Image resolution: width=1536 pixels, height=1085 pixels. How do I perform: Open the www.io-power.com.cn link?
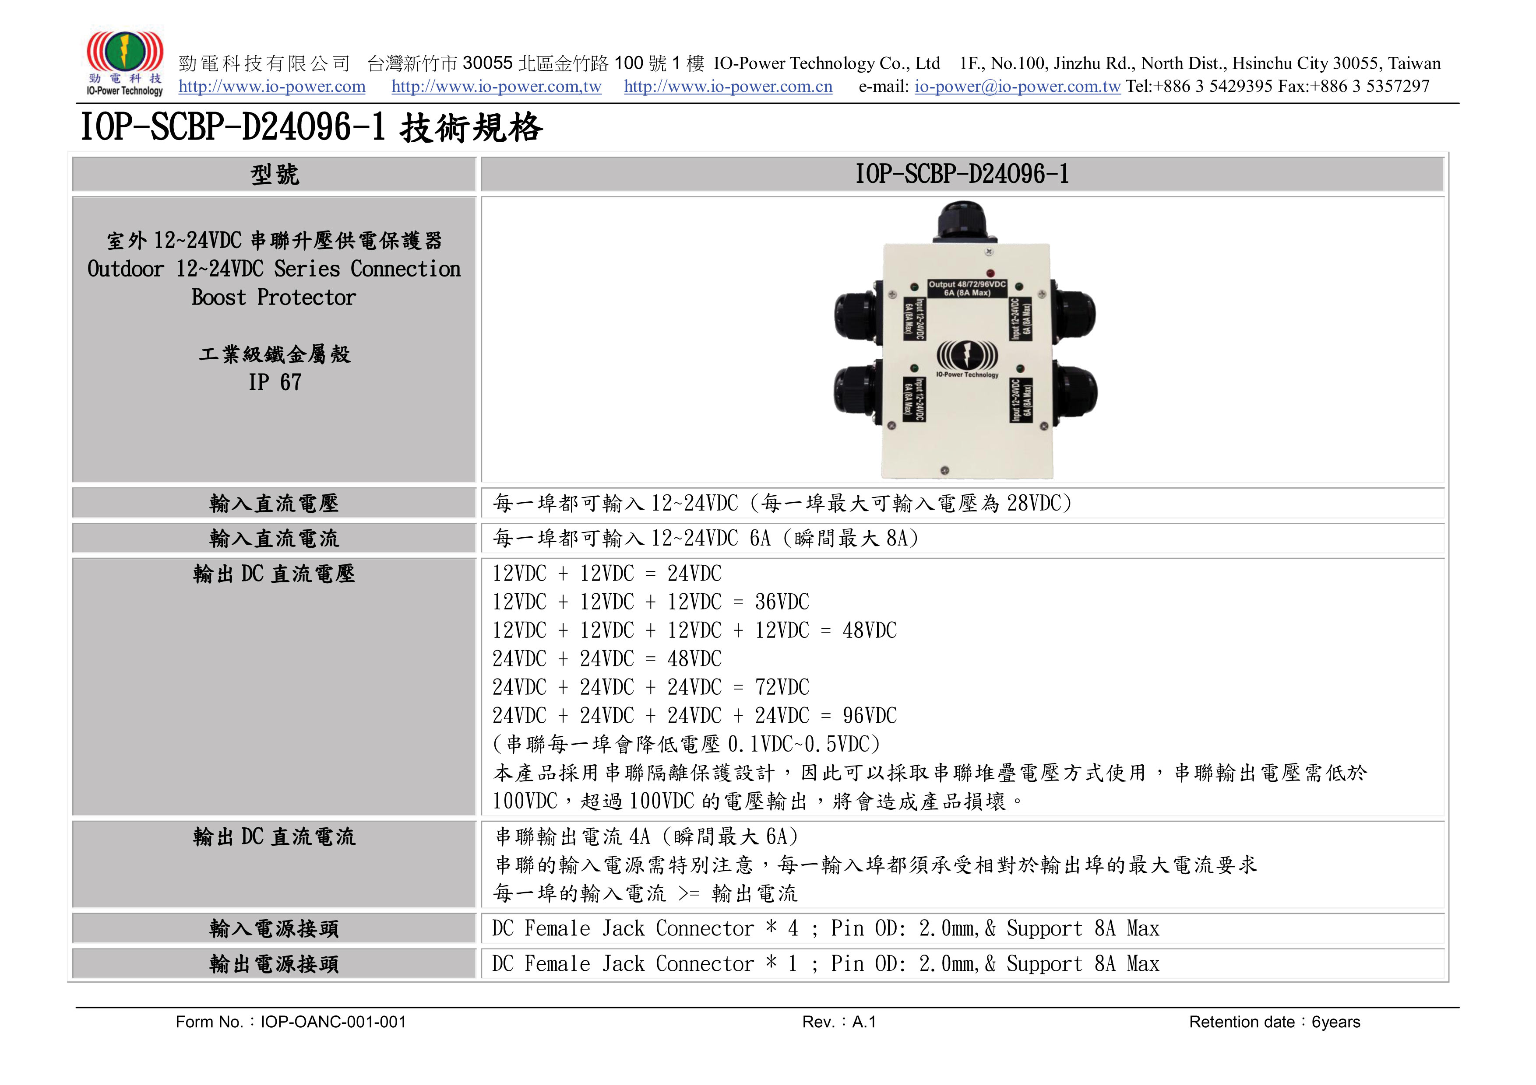(x=728, y=87)
